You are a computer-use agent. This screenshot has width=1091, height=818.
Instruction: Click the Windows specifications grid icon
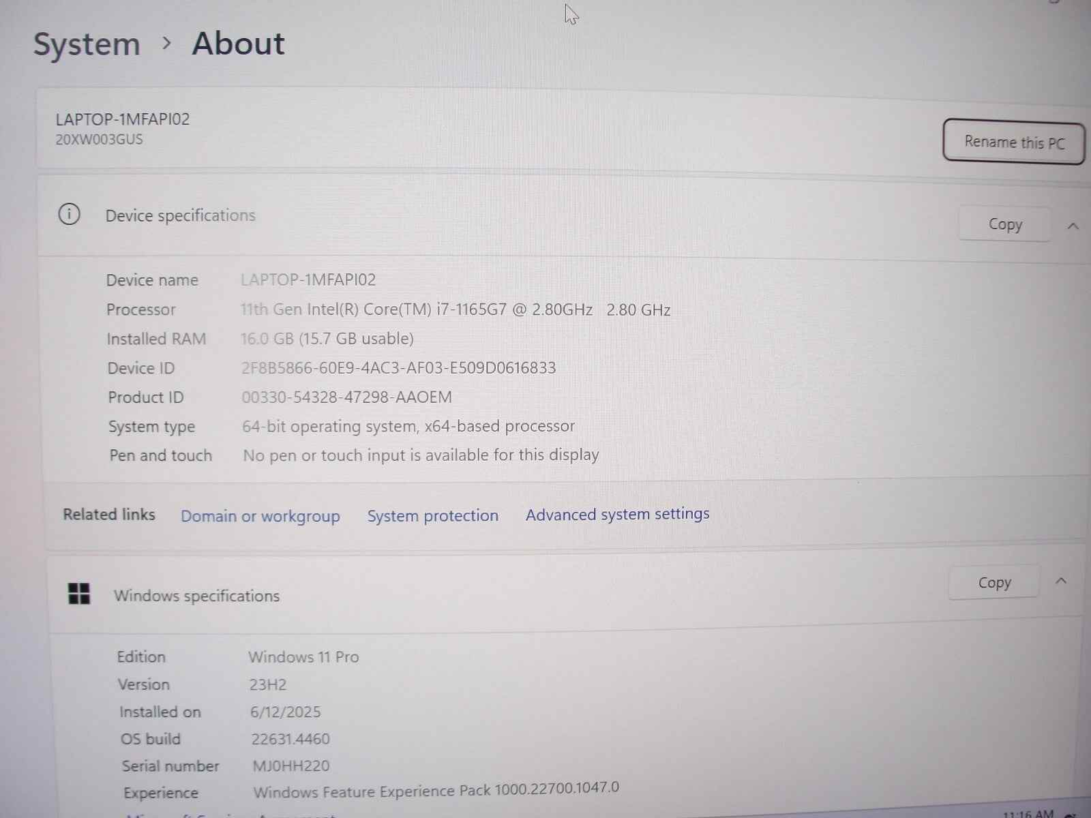[79, 594]
